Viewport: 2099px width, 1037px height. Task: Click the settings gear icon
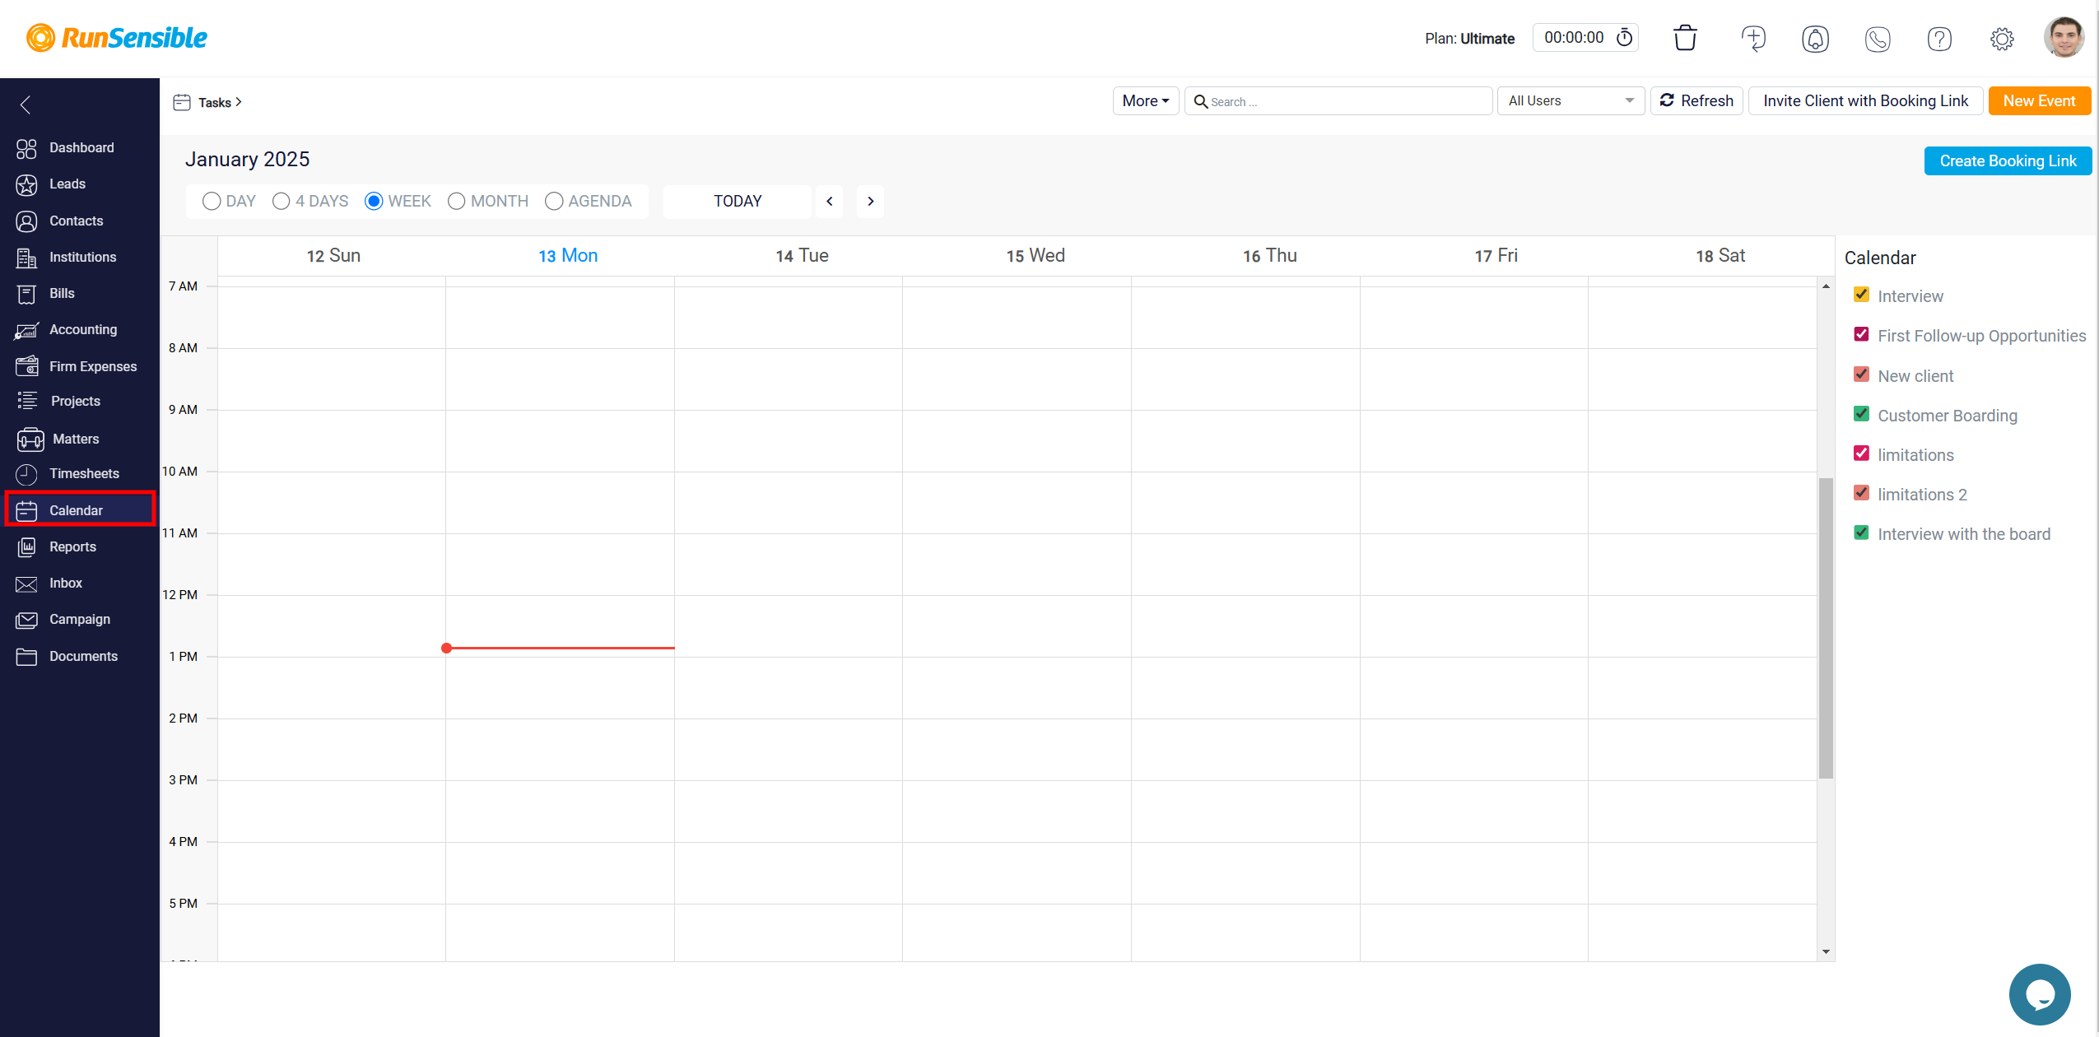[2003, 38]
